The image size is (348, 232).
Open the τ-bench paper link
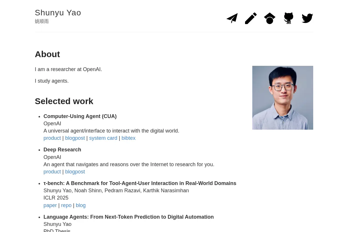point(50,205)
